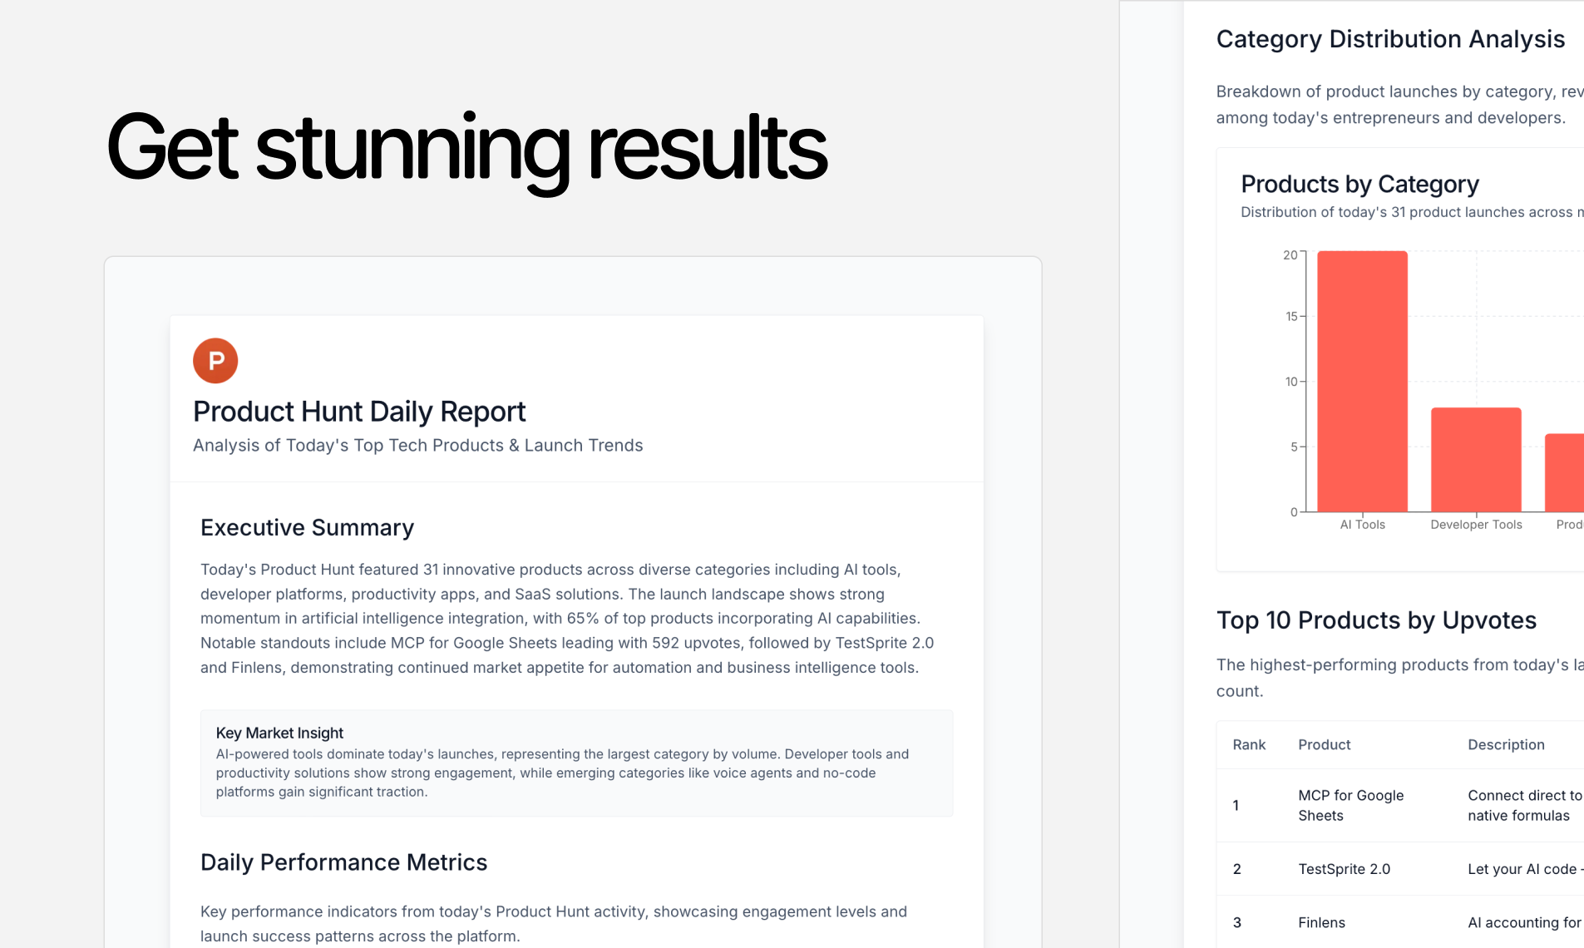Click the 'Daily Performance Metrics' heading
This screenshot has width=1584, height=948.
(343, 862)
